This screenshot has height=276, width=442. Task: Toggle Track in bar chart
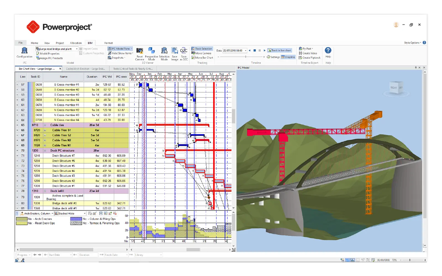pos(280,50)
